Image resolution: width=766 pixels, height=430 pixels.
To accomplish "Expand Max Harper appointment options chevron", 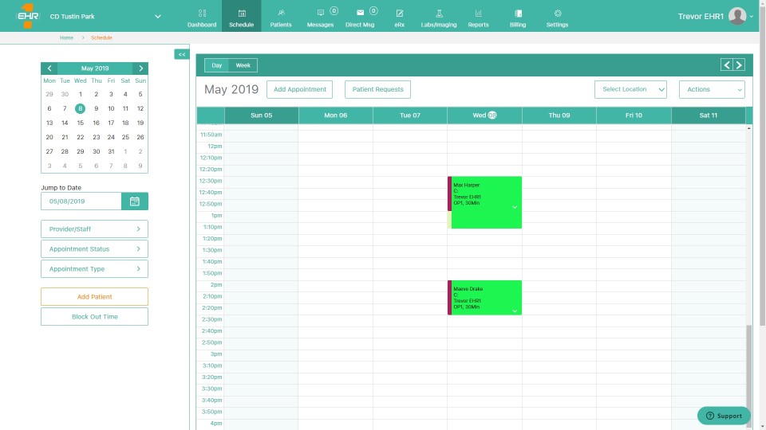I will [x=515, y=207].
